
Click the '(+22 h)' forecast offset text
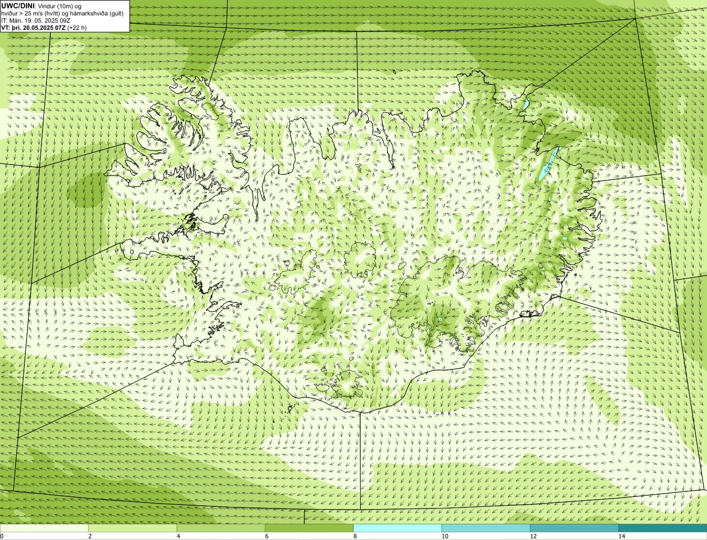77,28
